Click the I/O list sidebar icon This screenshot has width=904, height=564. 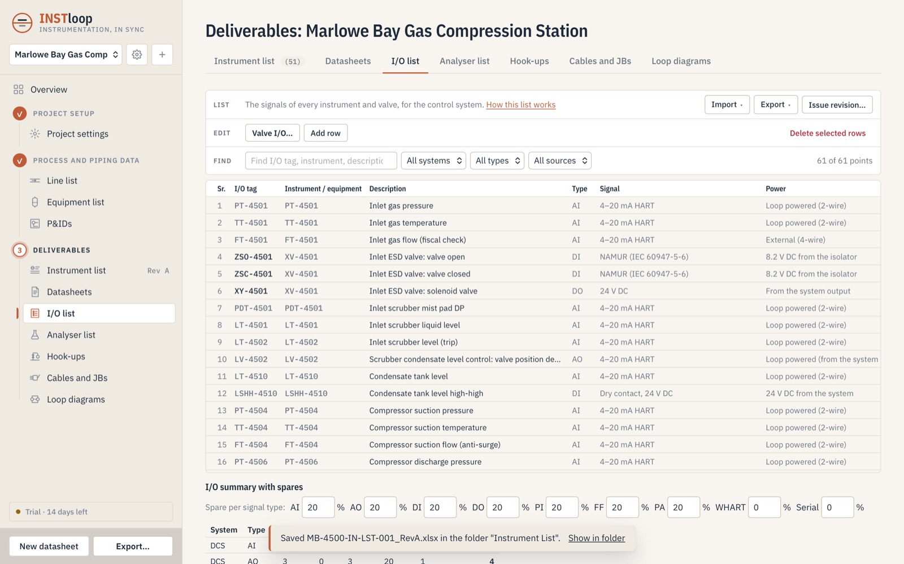pyautogui.click(x=35, y=313)
